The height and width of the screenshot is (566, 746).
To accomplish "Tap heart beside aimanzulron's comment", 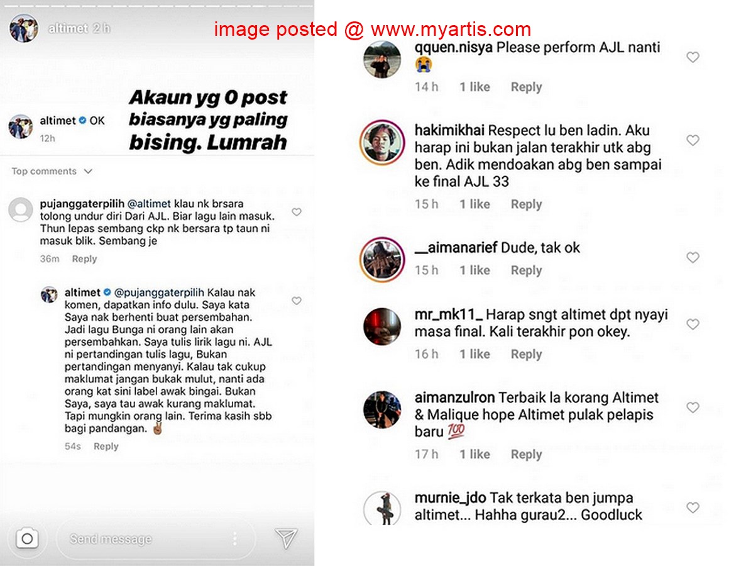I will click(x=693, y=408).
